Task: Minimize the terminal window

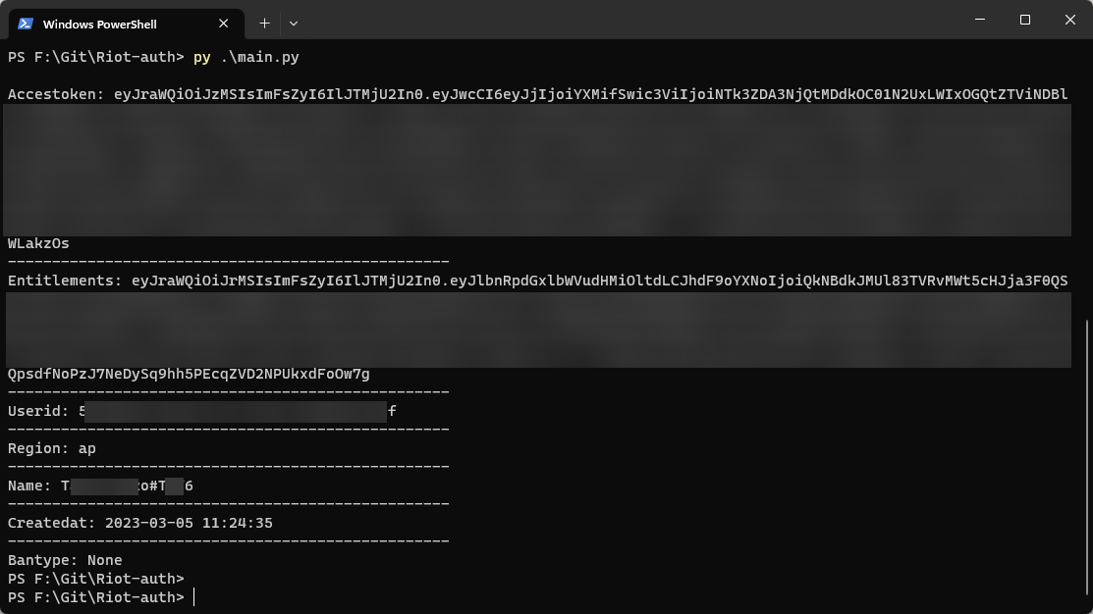Action: [x=979, y=21]
